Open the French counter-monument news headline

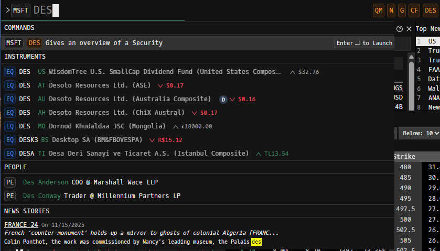click(x=142, y=233)
